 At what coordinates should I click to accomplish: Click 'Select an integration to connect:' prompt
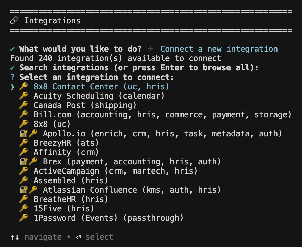pos(97,77)
